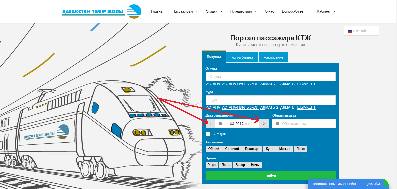
Task: Toggle the +/- 2 дня checkbox
Action: point(208,134)
